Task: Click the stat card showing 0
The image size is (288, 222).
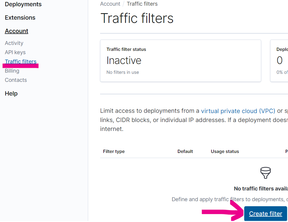Action: tap(279, 61)
